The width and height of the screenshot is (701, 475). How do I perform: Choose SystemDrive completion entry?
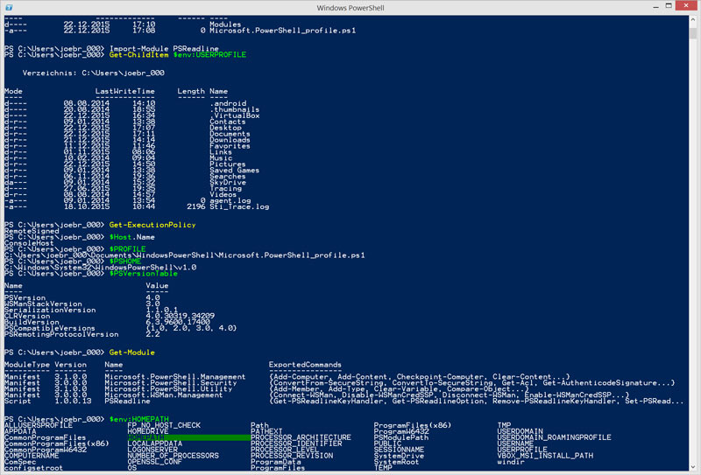tap(399, 456)
